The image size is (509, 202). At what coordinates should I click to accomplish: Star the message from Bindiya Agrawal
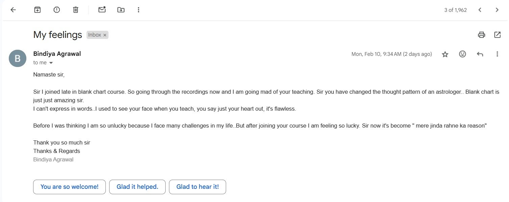pyautogui.click(x=445, y=54)
